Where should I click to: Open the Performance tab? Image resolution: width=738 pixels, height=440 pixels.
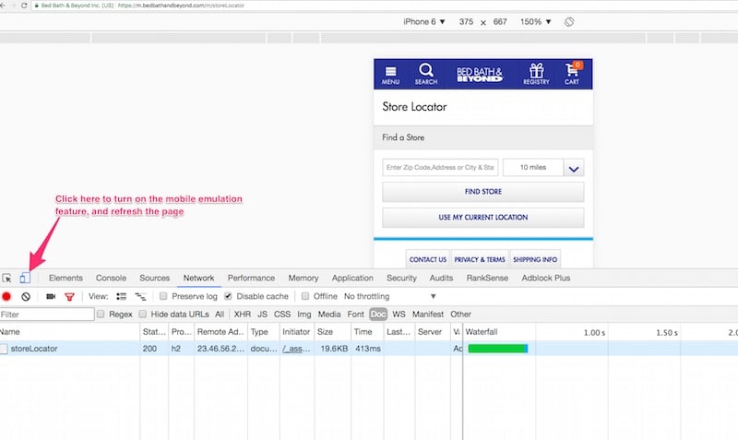pos(251,279)
